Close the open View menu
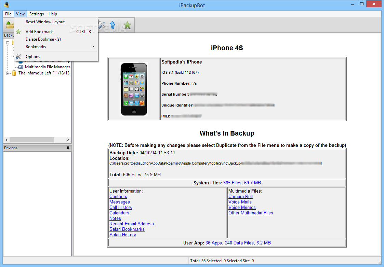Screen dimensions: 384x267 (20, 14)
